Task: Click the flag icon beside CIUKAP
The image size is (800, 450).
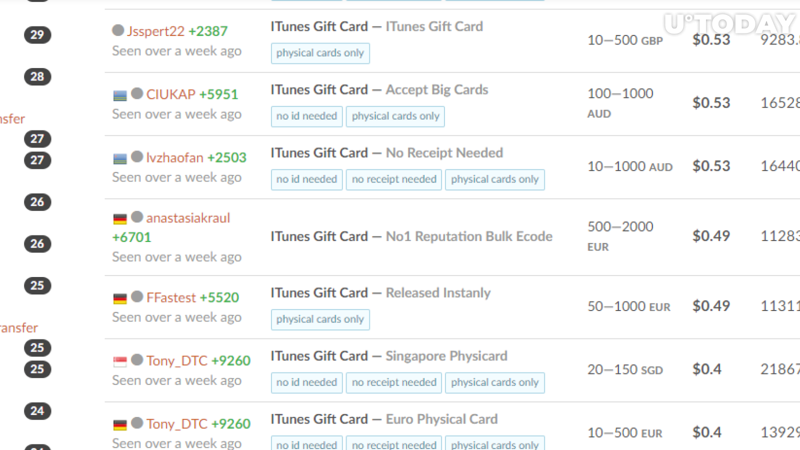Action: [x=120, y=95]
